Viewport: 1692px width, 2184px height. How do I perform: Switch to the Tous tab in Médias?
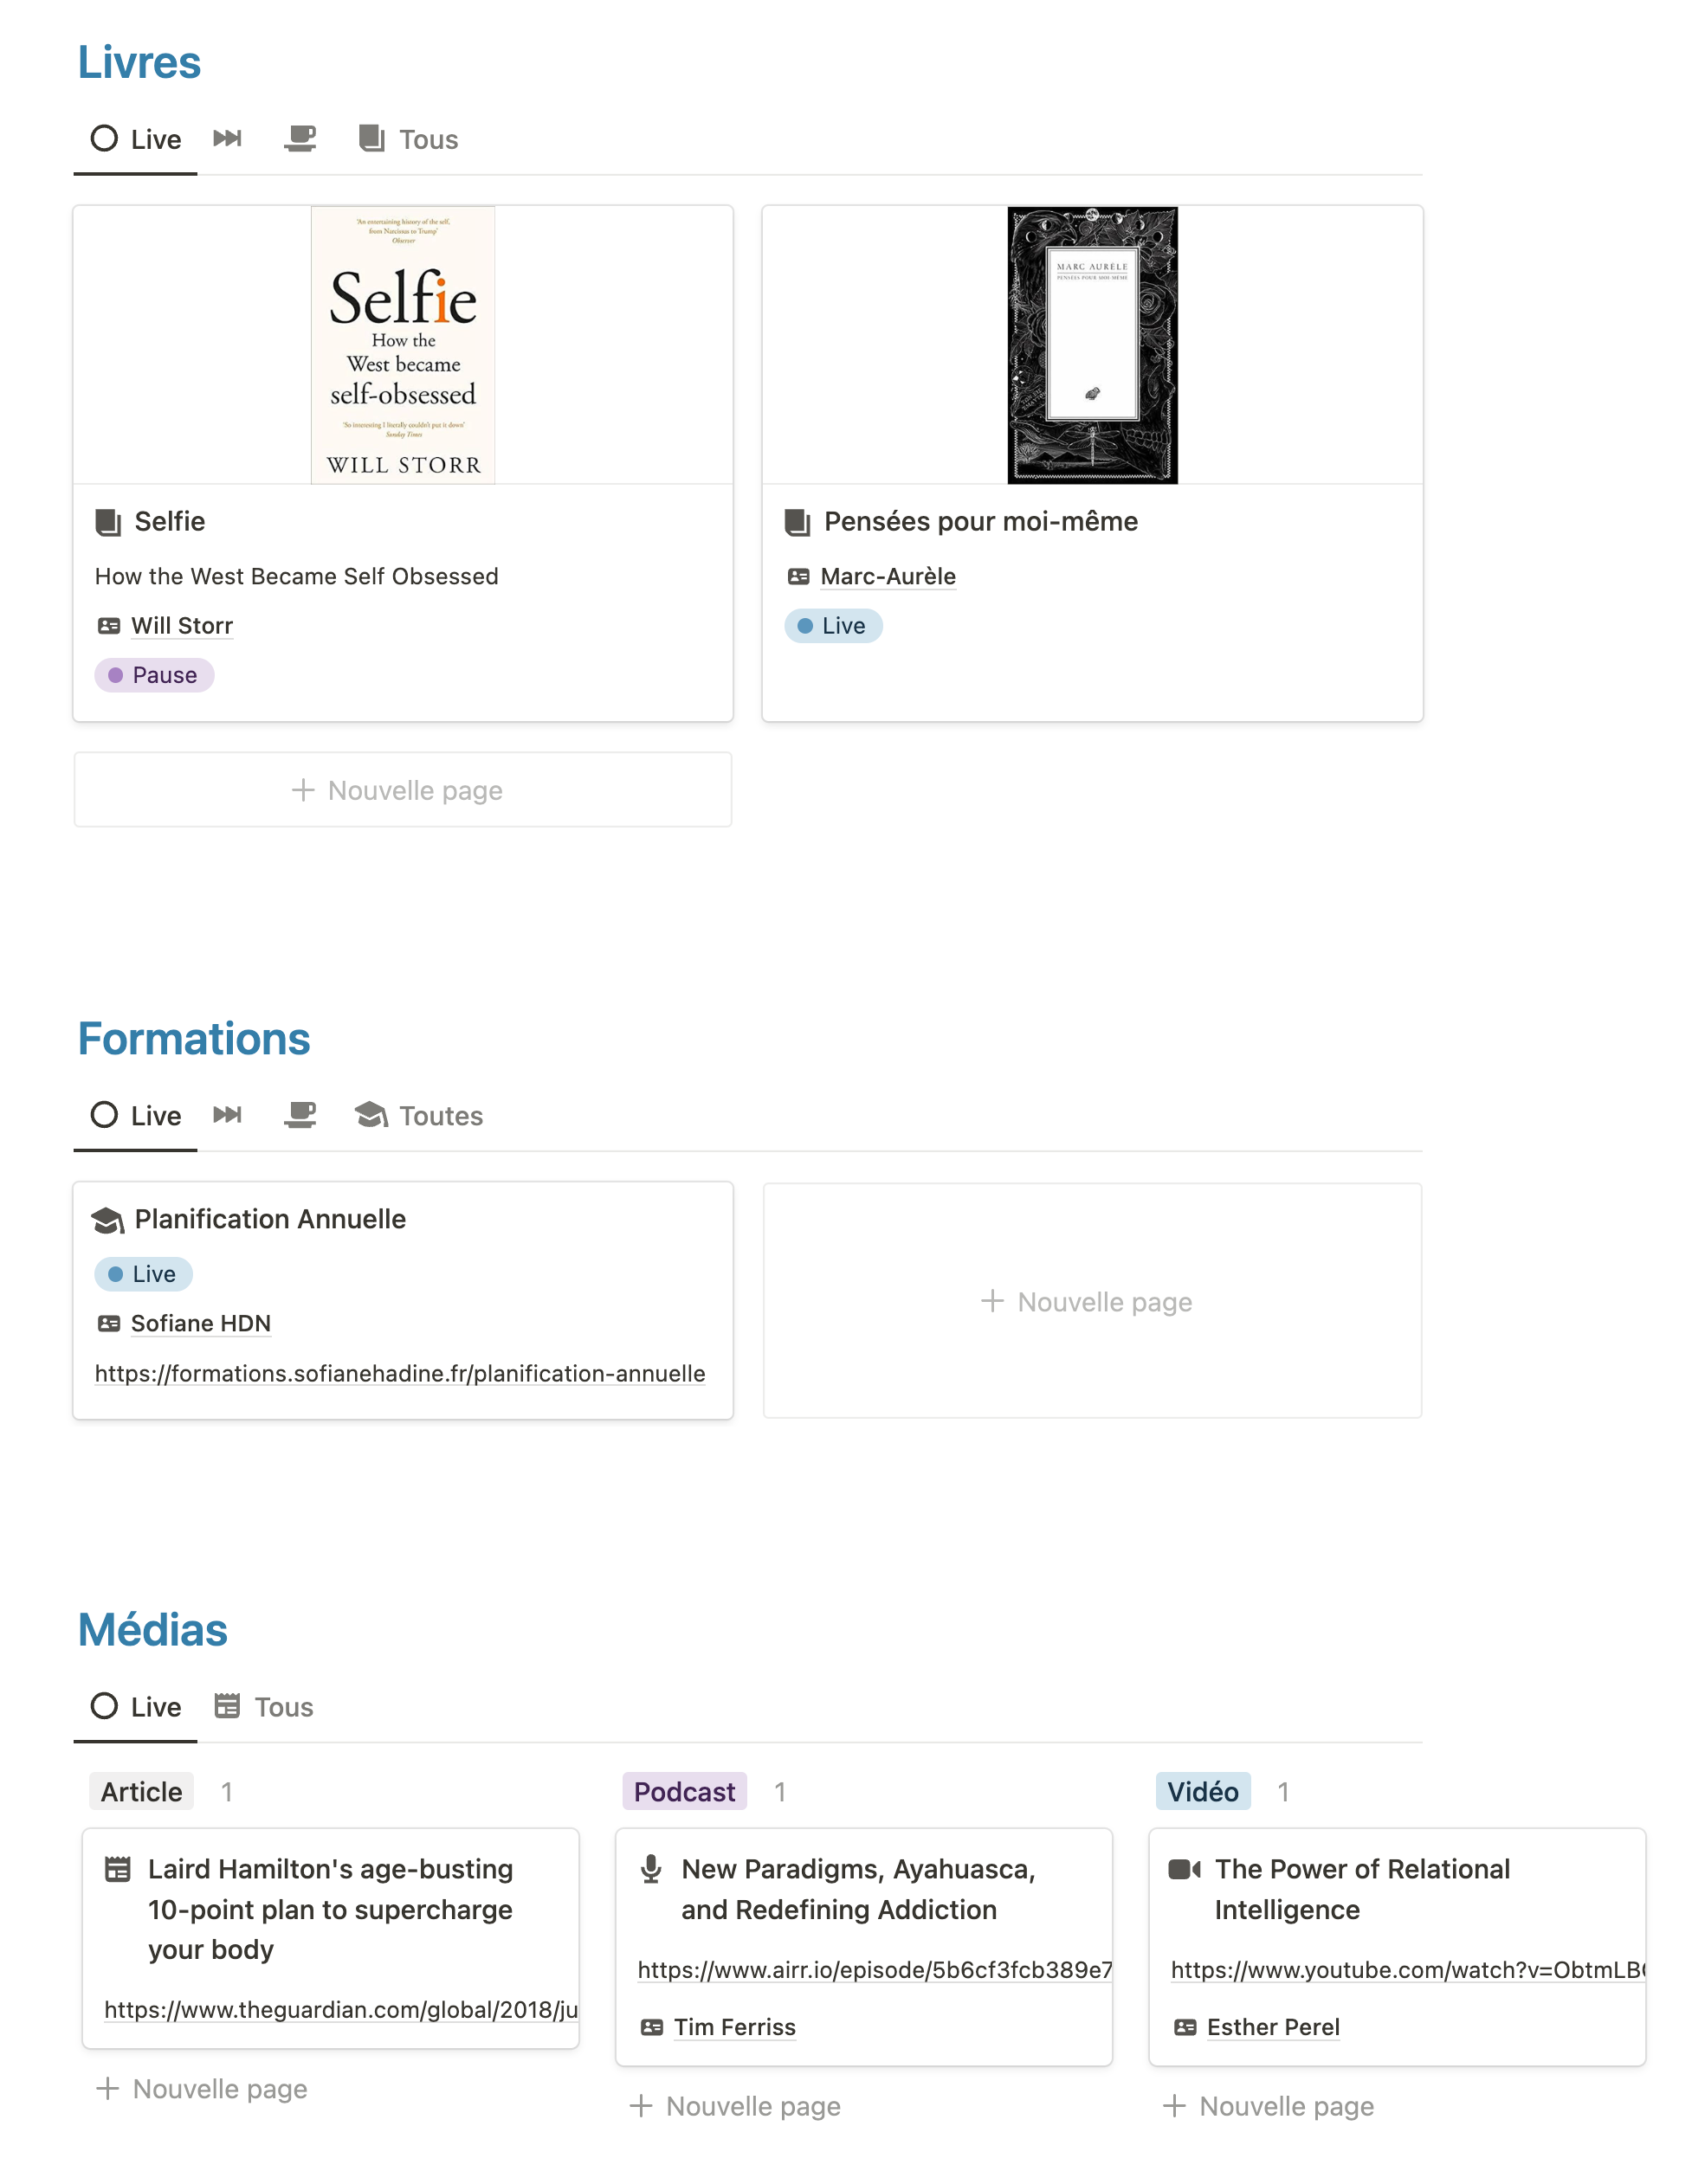[x=264, y=1707]
